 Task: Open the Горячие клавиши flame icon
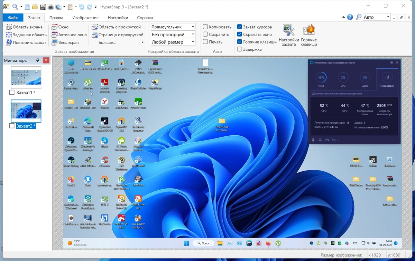(x=308, y=30)
